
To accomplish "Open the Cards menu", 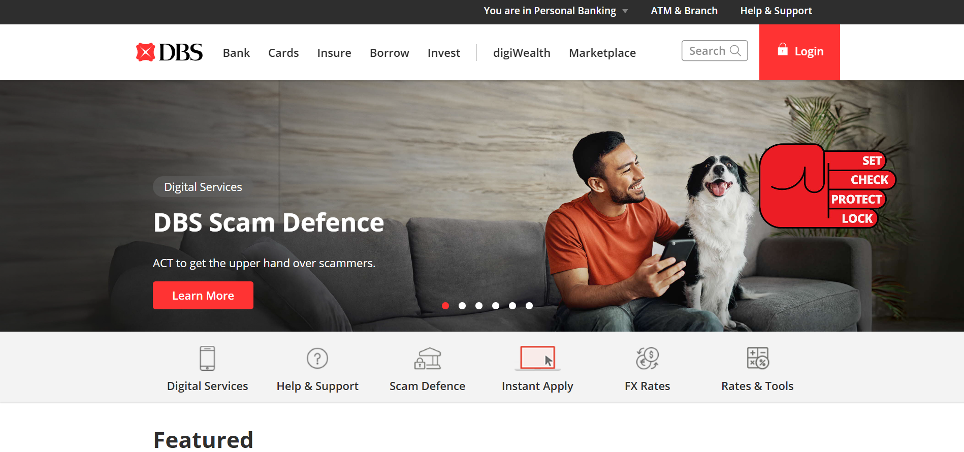I will 283,53.
